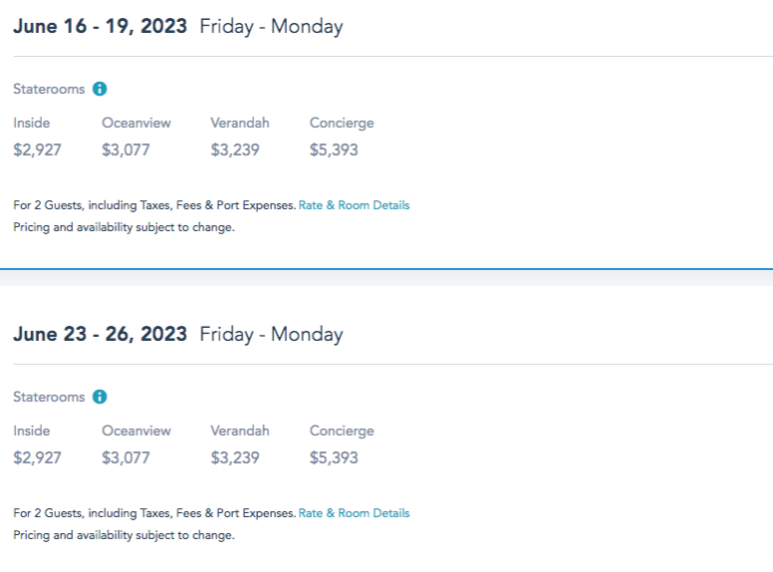773x572 pixels.
Task: Choose Verandah $3,239 price for June 16 sailing
Action: [x=235, y=150]
